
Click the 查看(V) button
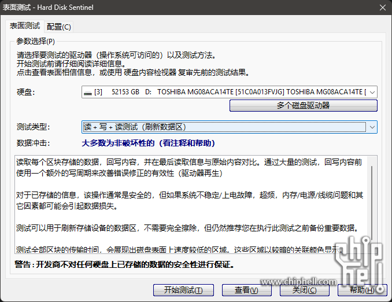(x=246, y=290)
